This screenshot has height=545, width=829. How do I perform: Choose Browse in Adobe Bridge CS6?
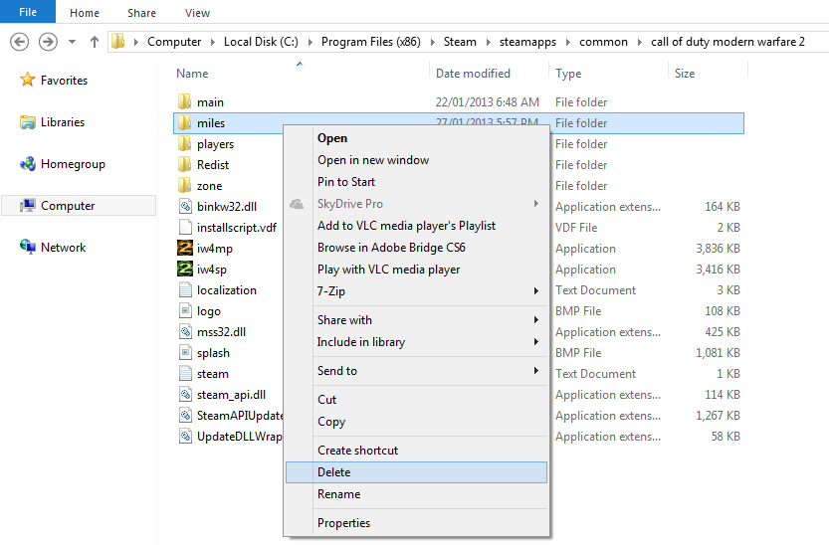416,248
